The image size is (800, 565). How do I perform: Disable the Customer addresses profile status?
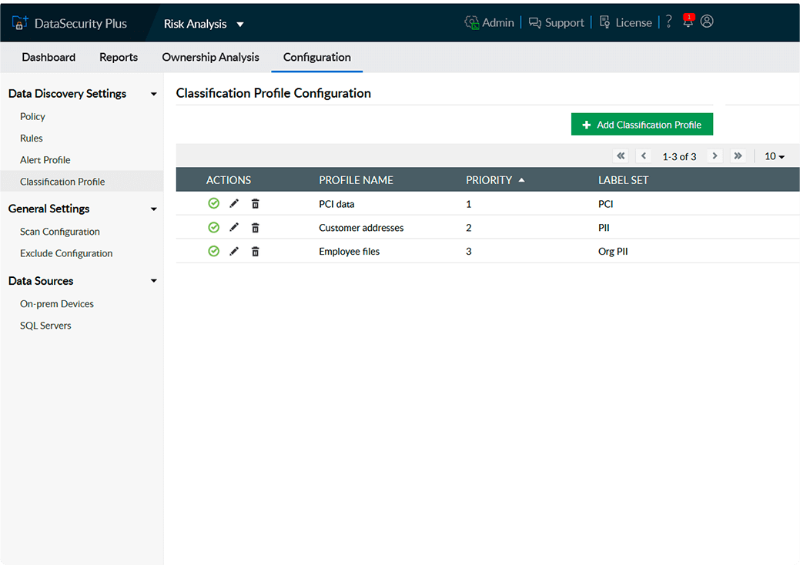214,228
